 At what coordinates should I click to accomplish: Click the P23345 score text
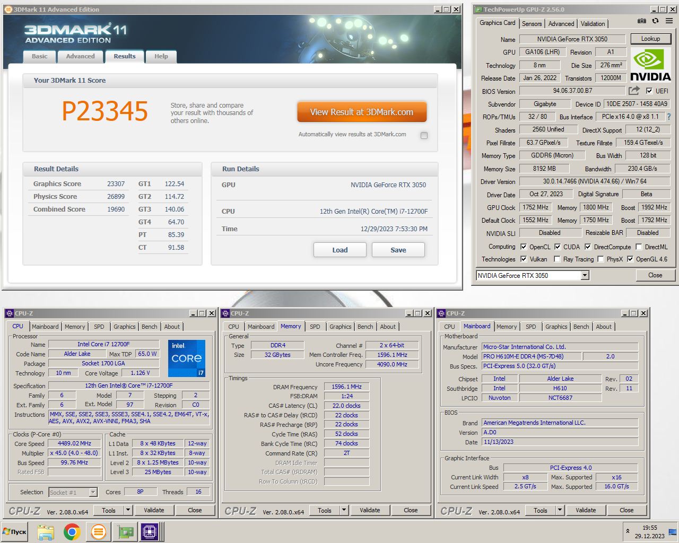click(x=105, y=111)
